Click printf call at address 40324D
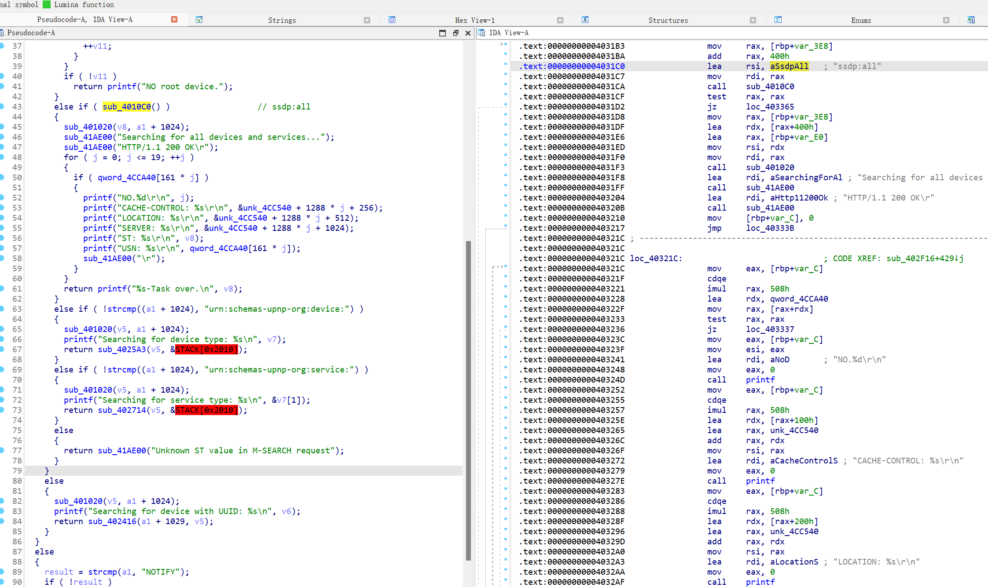This screenshot has width=988, height=587. 760,379
